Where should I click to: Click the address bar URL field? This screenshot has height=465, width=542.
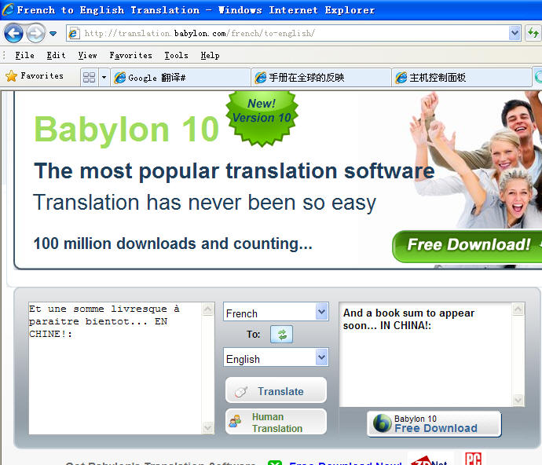pos(293,33)
